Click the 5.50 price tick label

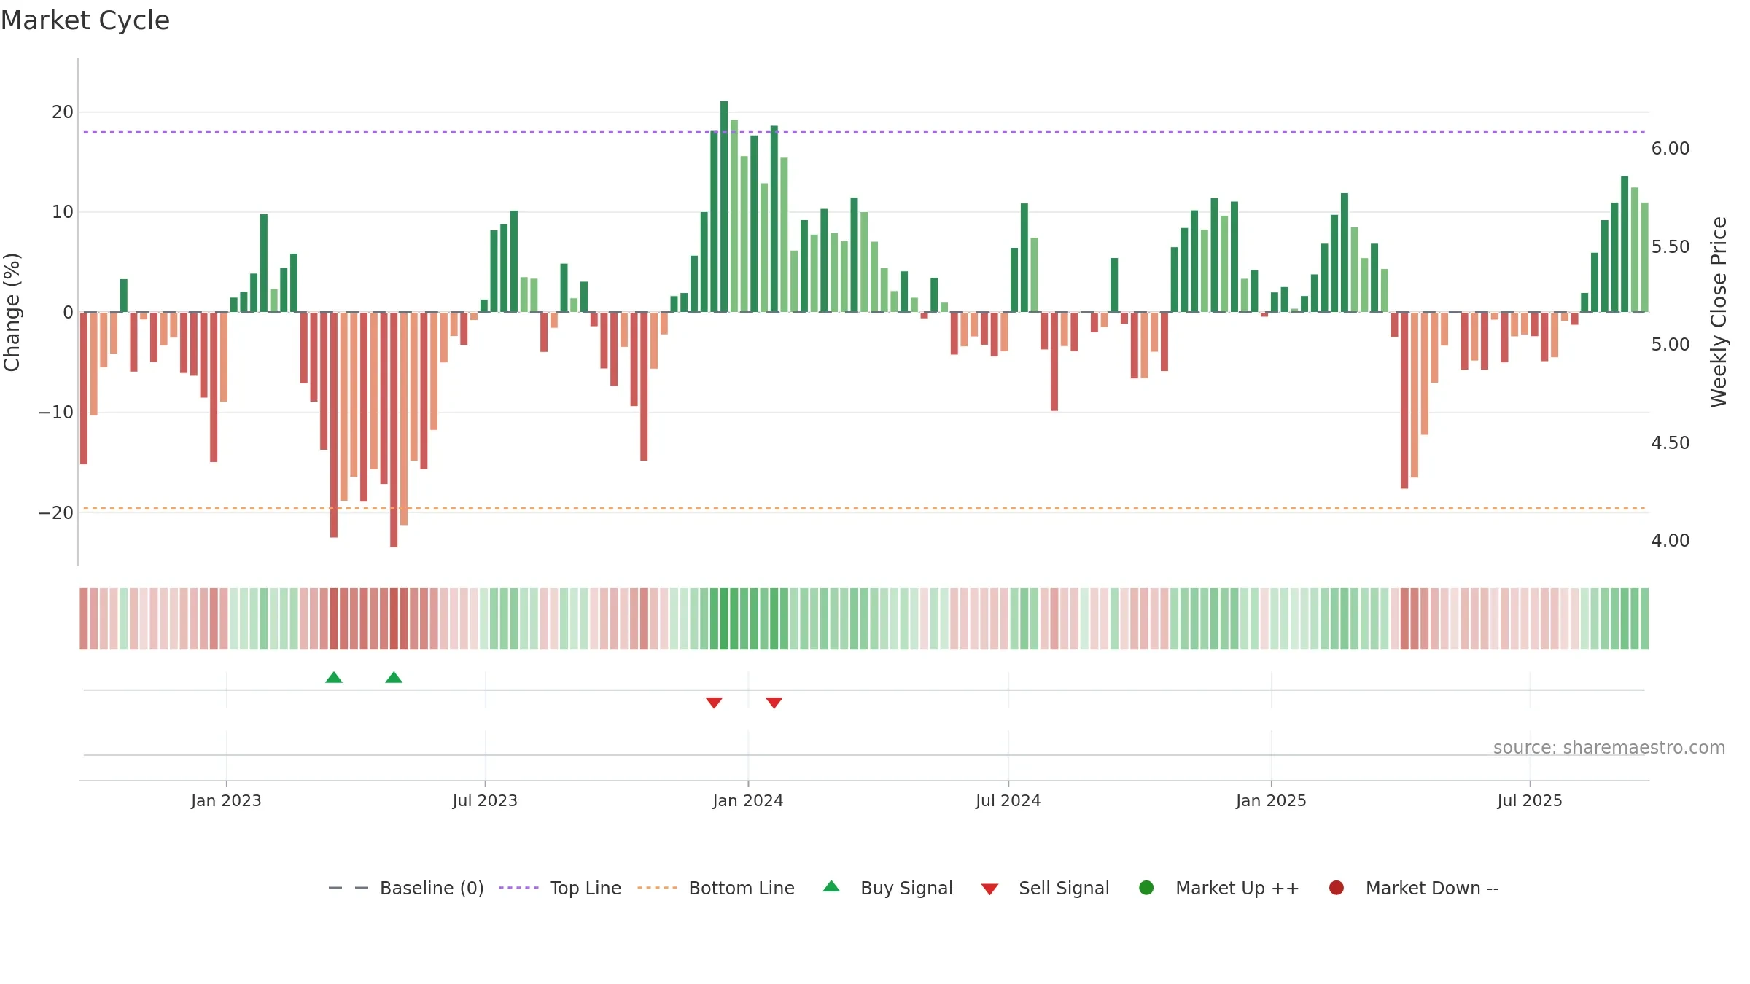(1671, 247)
